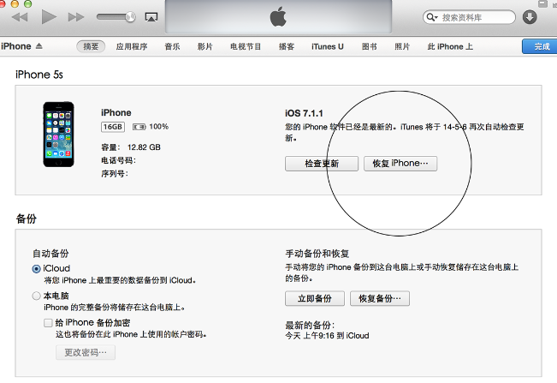Image resolution: width=557 pixels, height=383 pixels.
Task: Open the 照片 tab
Action: [402, 46]
